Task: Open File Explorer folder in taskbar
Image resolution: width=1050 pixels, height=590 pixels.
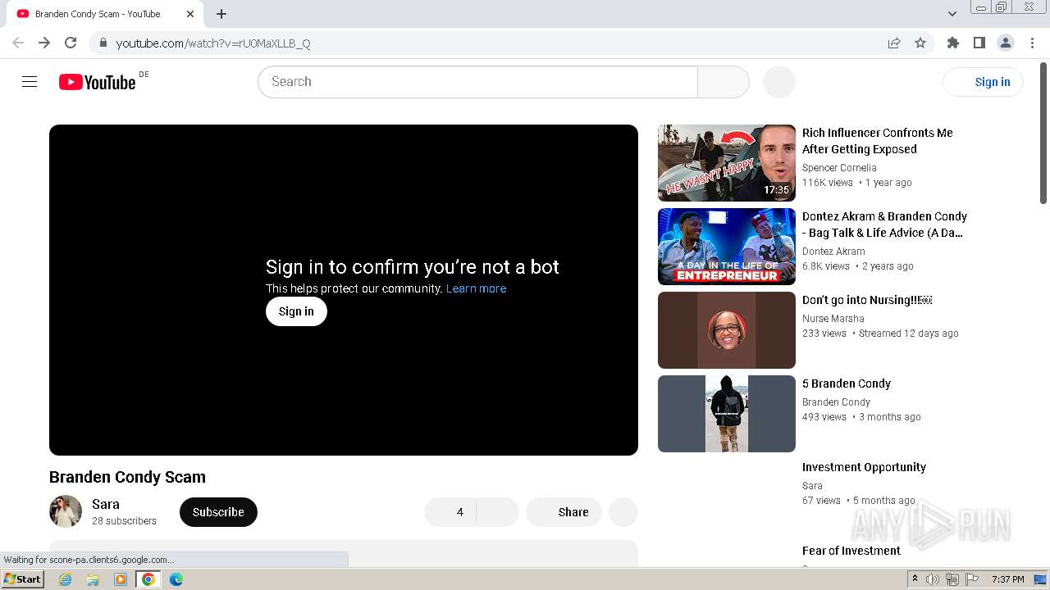Action: [x=93, y=579]
